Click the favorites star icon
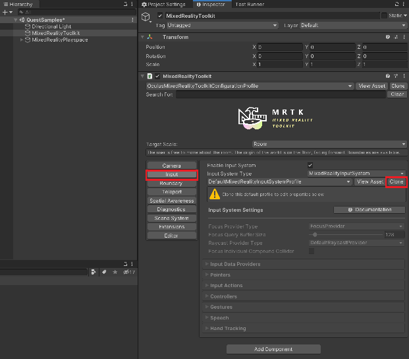Image resolution: width=409 pixels, height=359 pixels. click(x=116, y=272)
